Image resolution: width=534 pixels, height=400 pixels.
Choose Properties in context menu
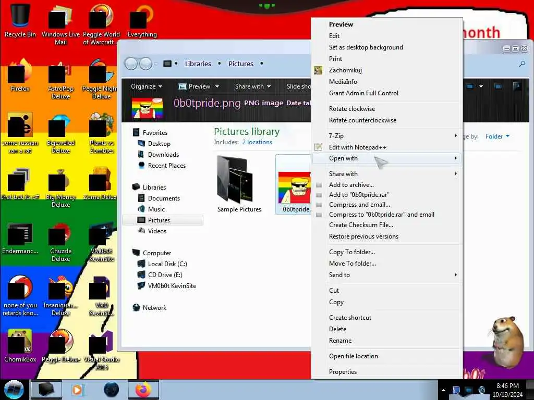pos(387,372)
